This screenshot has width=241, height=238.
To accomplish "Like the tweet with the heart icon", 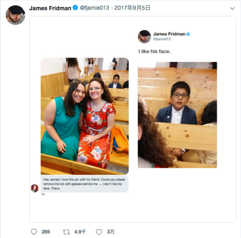I will click(x=99, y=232).
